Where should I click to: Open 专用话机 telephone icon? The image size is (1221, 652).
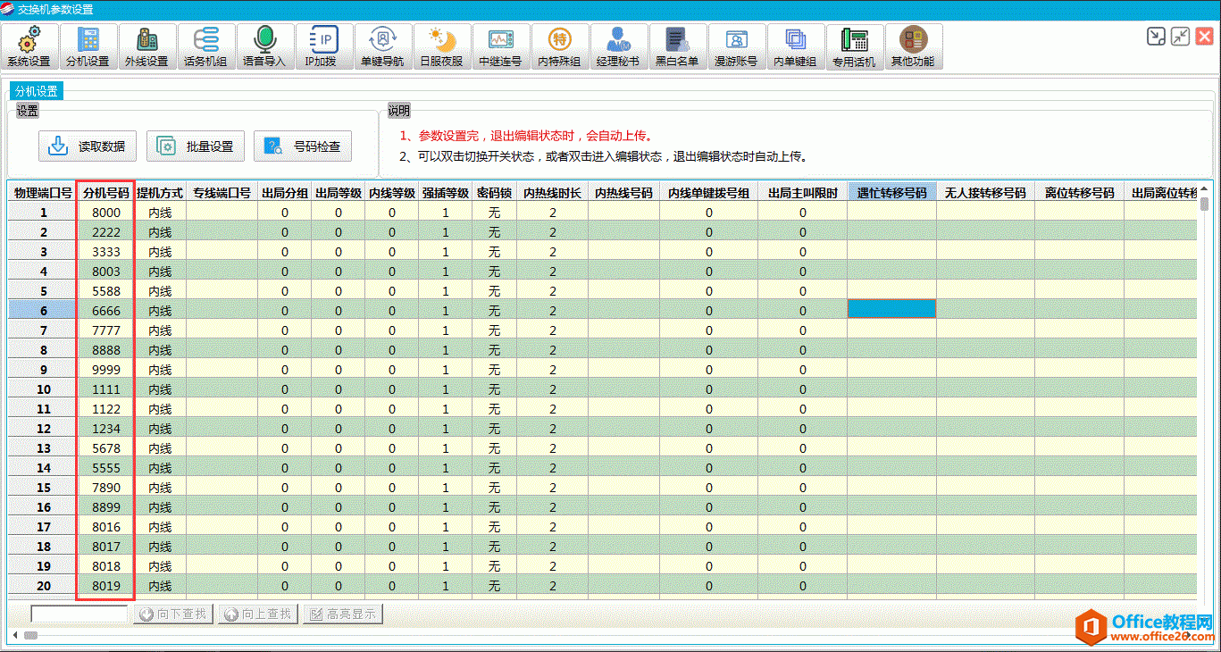tap(855, 46)
